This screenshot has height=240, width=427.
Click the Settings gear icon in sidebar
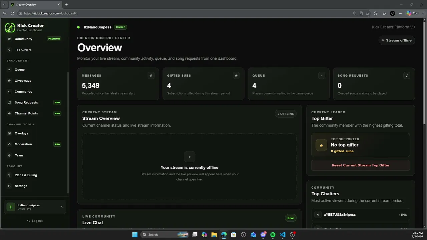pyautogui.click(x=9, y=186)
